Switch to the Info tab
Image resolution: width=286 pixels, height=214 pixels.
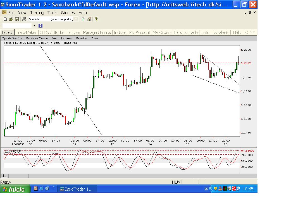[206, 32]
